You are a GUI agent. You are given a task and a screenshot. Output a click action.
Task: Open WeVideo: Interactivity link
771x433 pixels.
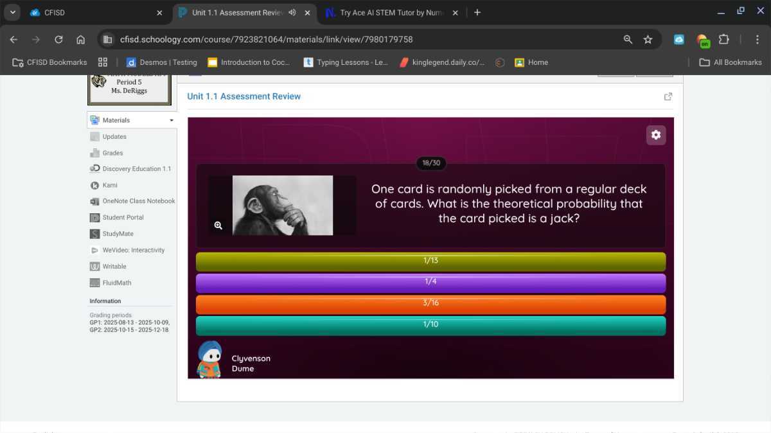[133, 250]
